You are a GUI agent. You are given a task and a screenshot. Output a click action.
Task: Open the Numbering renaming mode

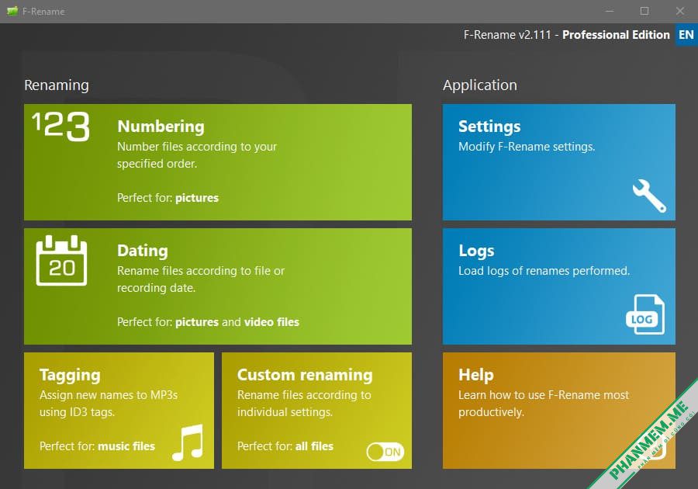[218, 162]
